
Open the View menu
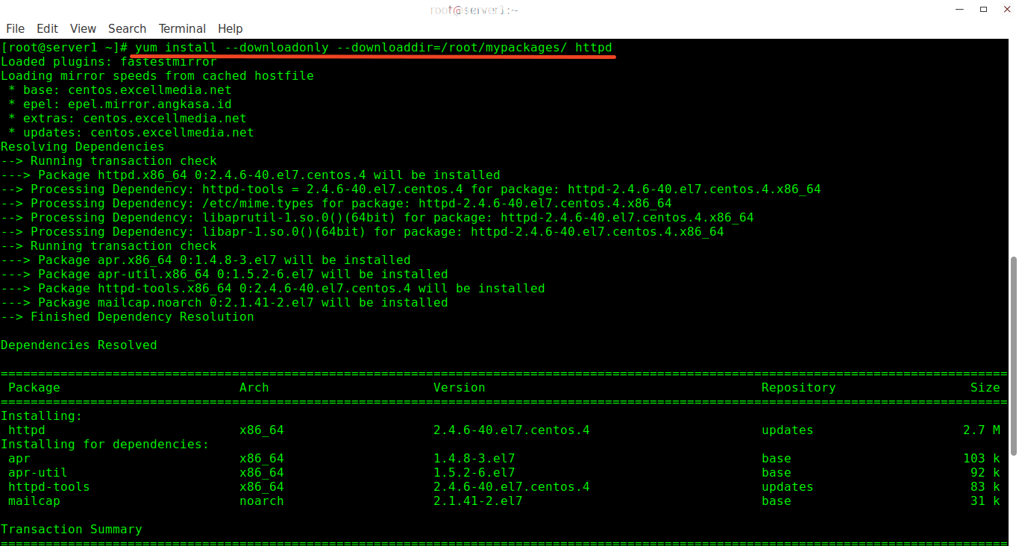pyautogui.click(x=82, y=28)
